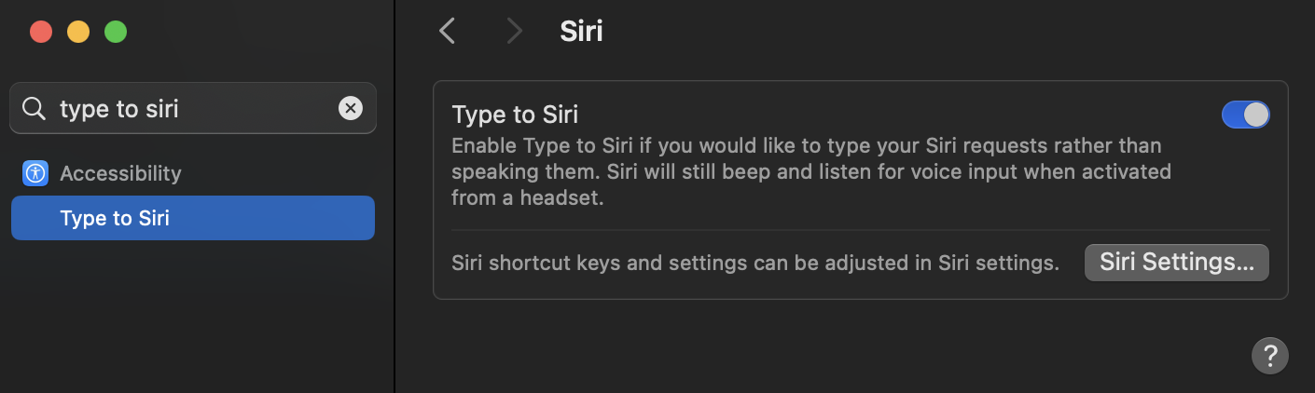
Task: Click the Enable Type to Siri description text
Action: click(x=810, y=172)
